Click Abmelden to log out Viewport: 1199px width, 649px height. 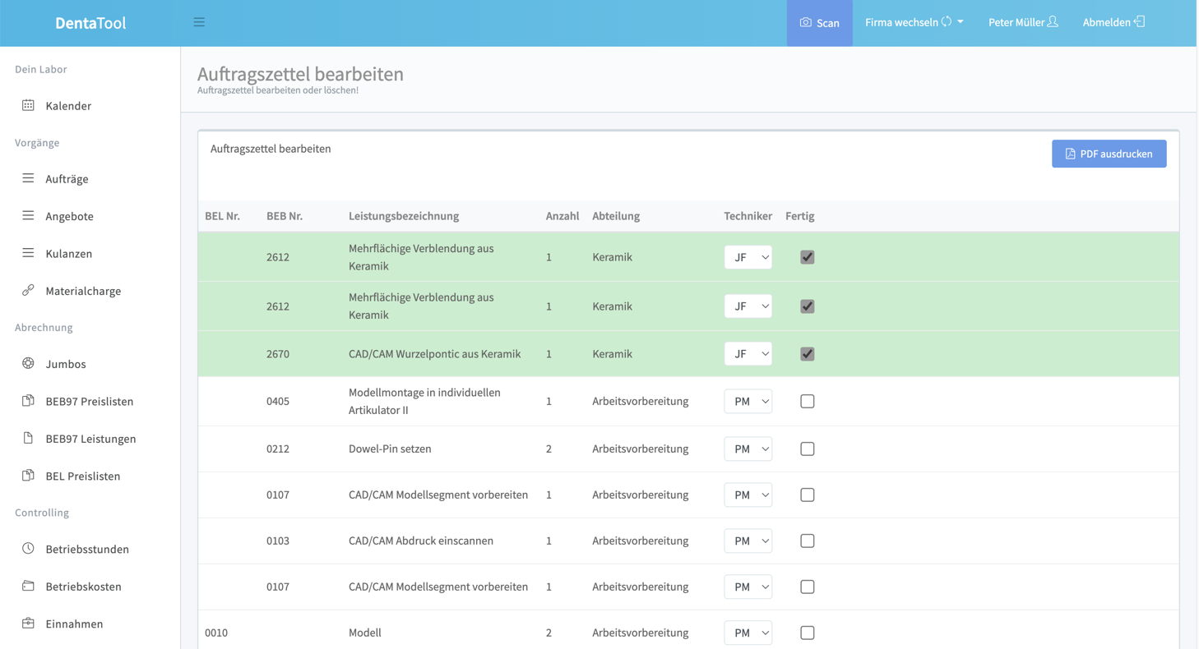(1113, 22)
